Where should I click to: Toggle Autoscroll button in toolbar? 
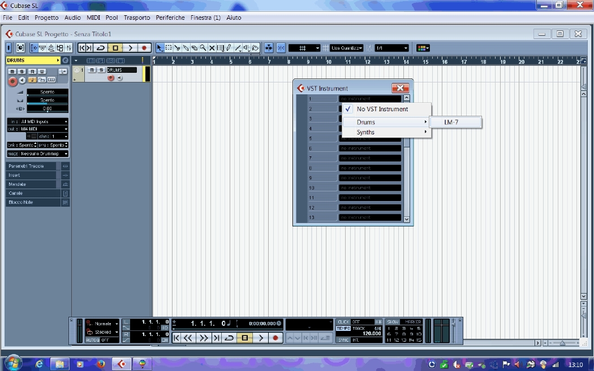tap(269, 48)
